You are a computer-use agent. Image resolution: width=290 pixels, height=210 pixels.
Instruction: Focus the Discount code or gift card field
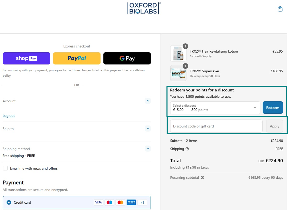click(216, 126)
